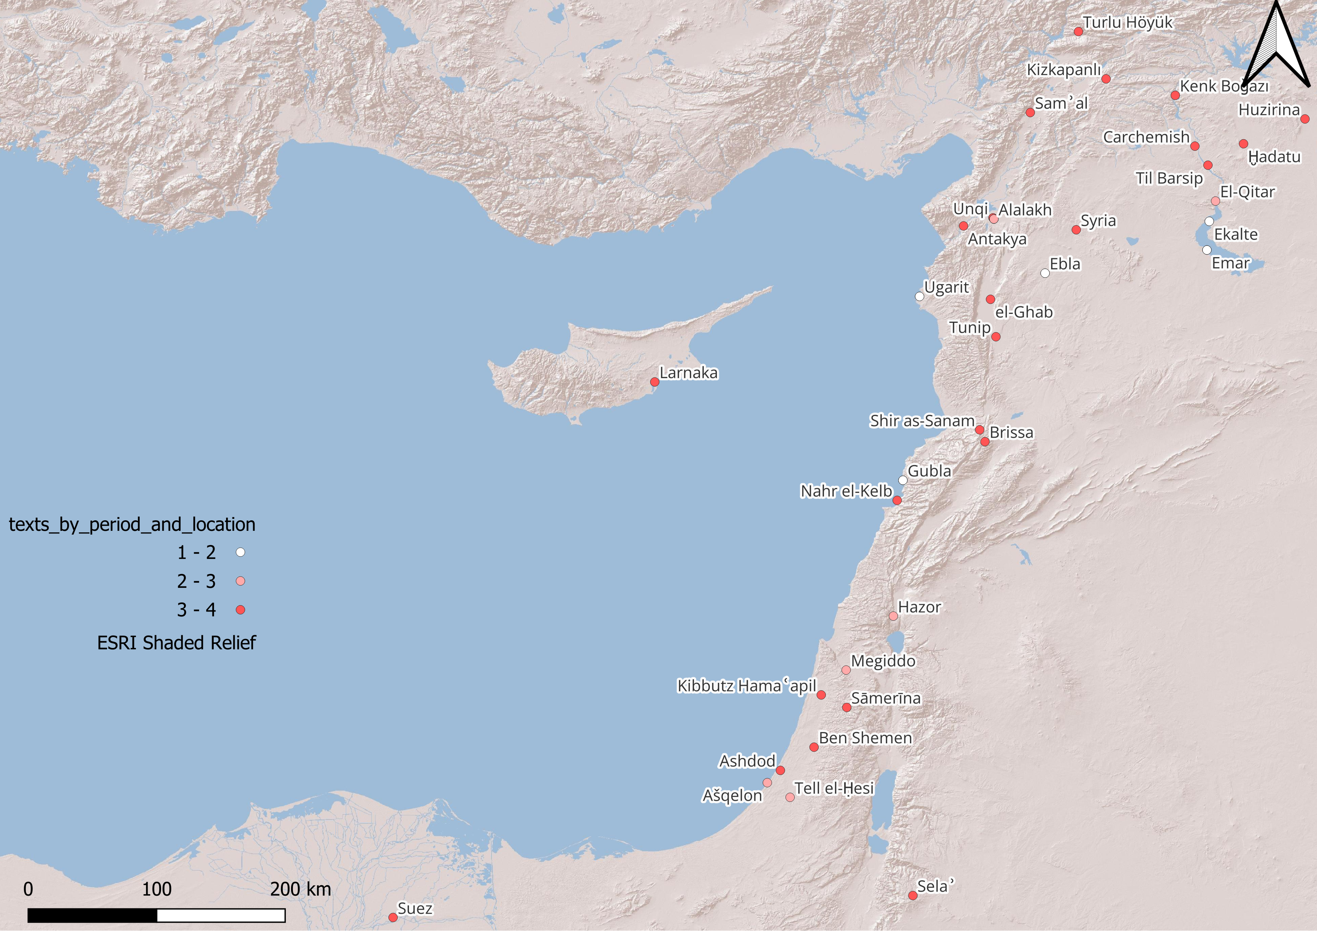The height and width of the screenshot is (931, 1317).
Task: Click the ESRI Shaded Relief legend entry
Action: (x=176, y=643)
